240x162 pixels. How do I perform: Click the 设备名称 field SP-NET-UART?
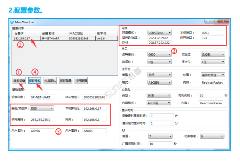[42, 97]
